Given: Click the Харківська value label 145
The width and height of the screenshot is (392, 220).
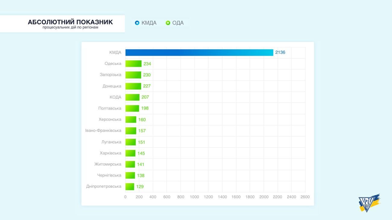Looking at the screenshot, I should click(141, 153).
